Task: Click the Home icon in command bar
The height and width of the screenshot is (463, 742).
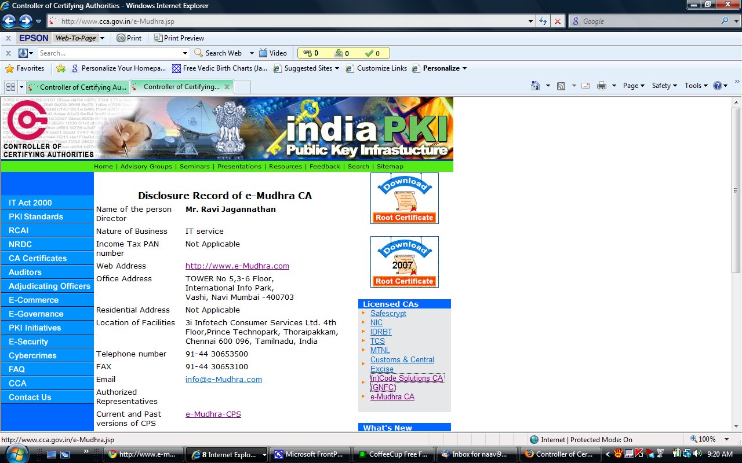Action: point(536,86)
